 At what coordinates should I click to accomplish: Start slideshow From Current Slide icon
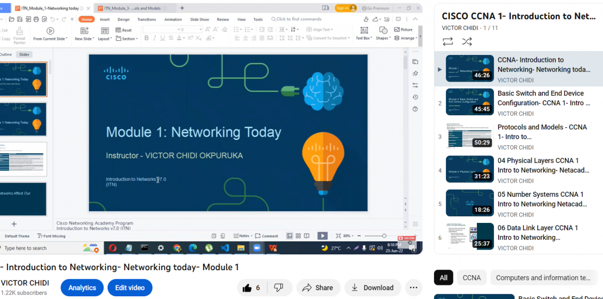[51, 31]
